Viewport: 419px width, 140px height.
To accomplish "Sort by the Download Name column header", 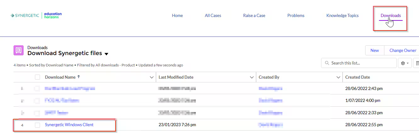I will [60, 77].
